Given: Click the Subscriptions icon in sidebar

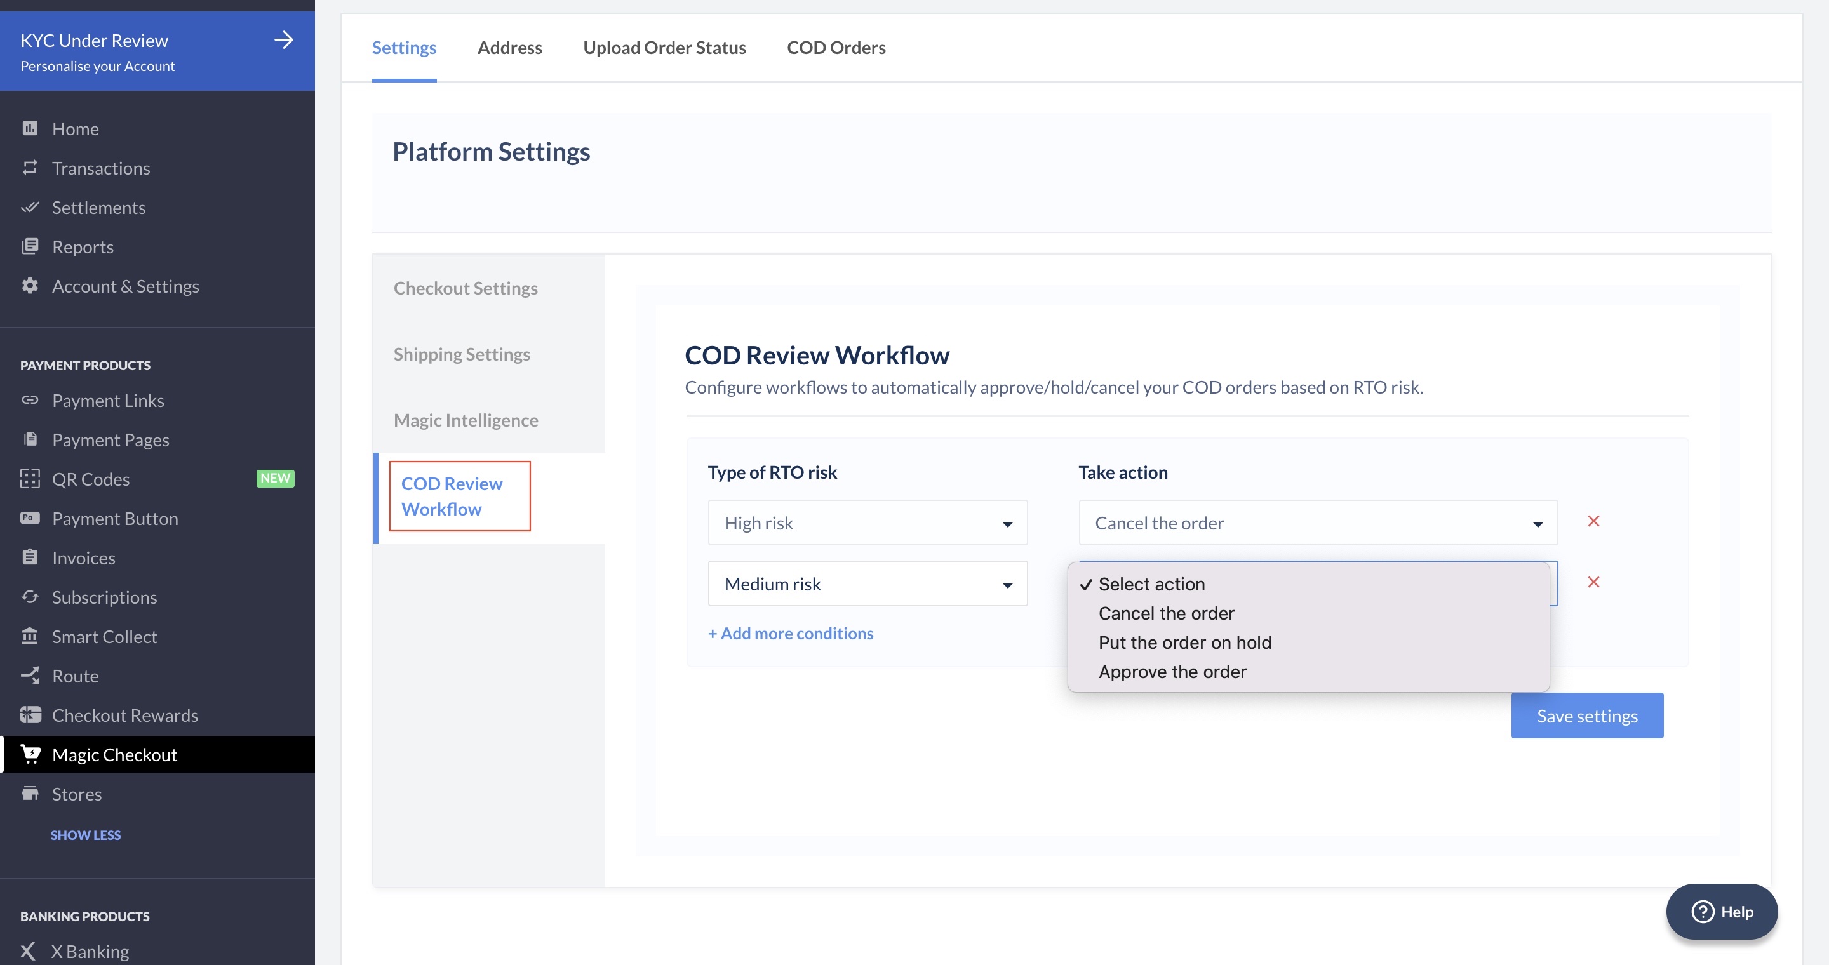Looking at the screenshot, I should [x=30, y=597].
